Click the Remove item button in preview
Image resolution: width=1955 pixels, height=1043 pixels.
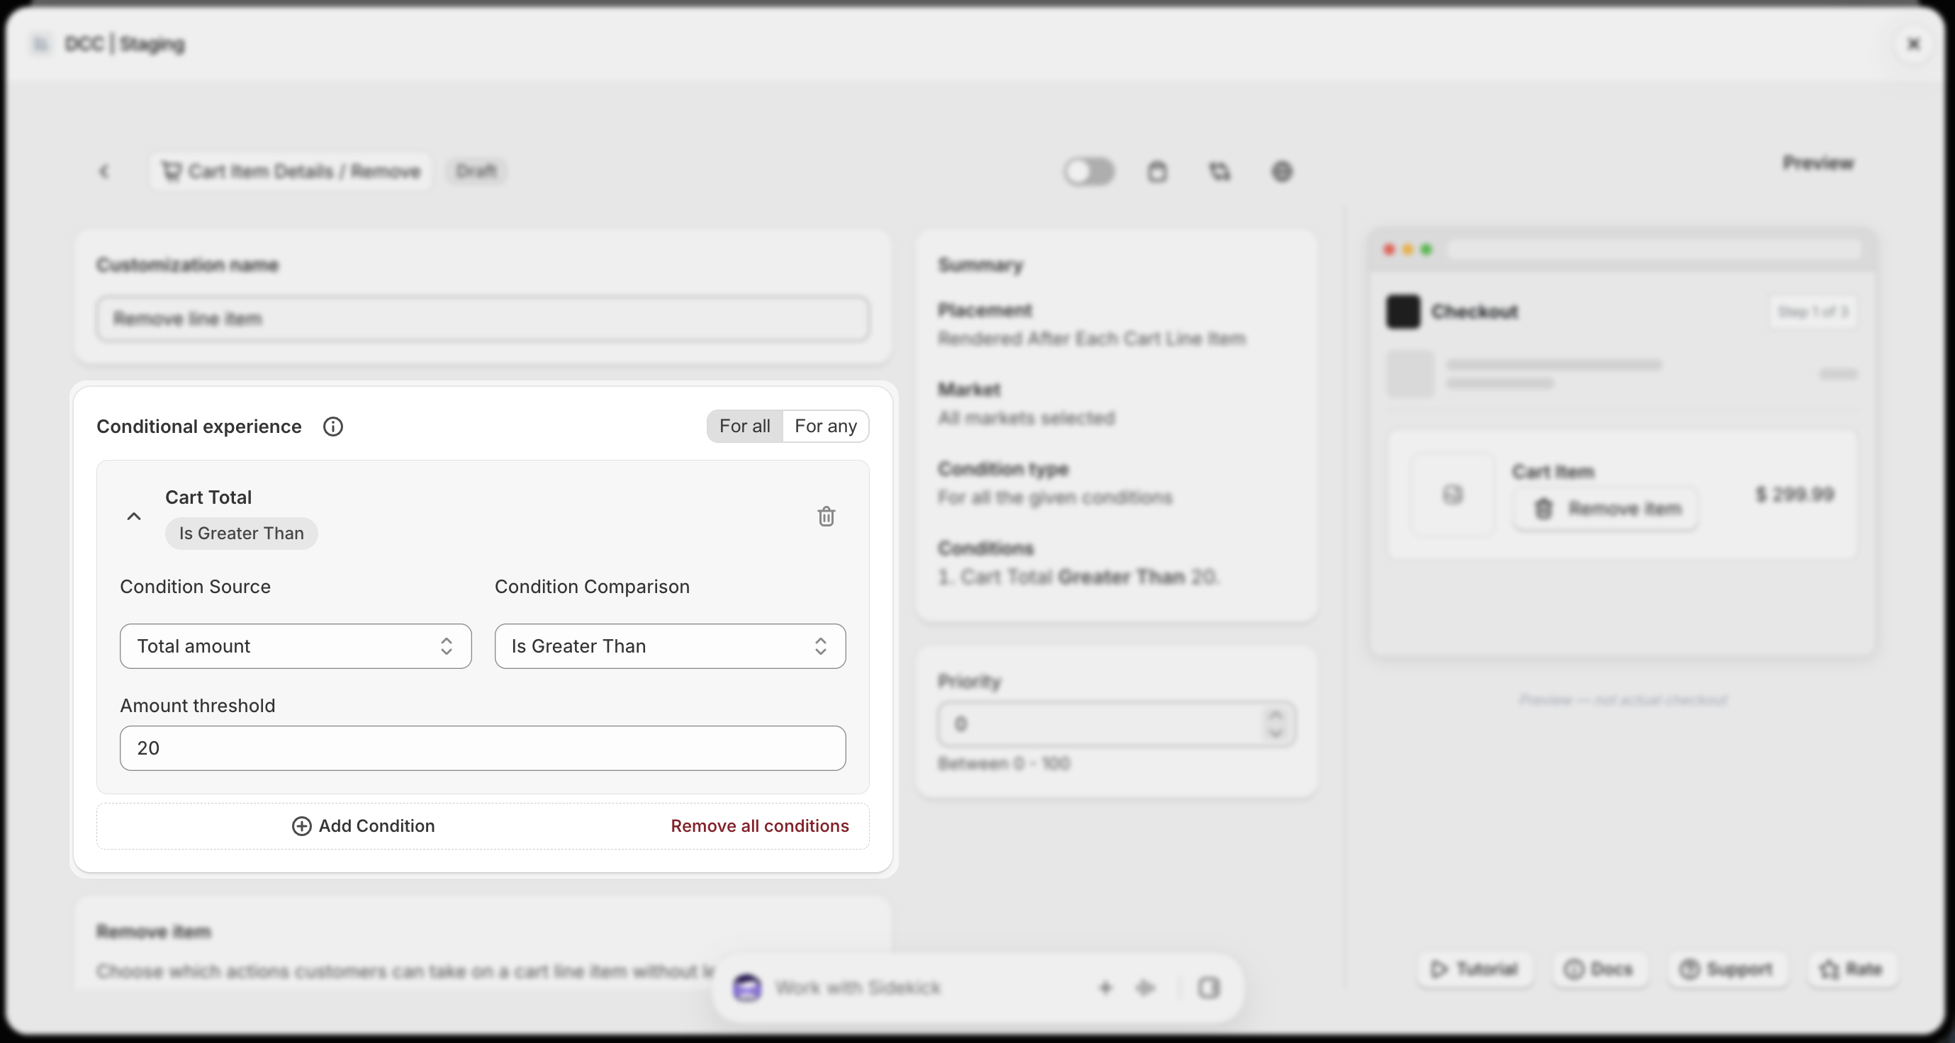pyautogui.click(x=1606, y=509)
